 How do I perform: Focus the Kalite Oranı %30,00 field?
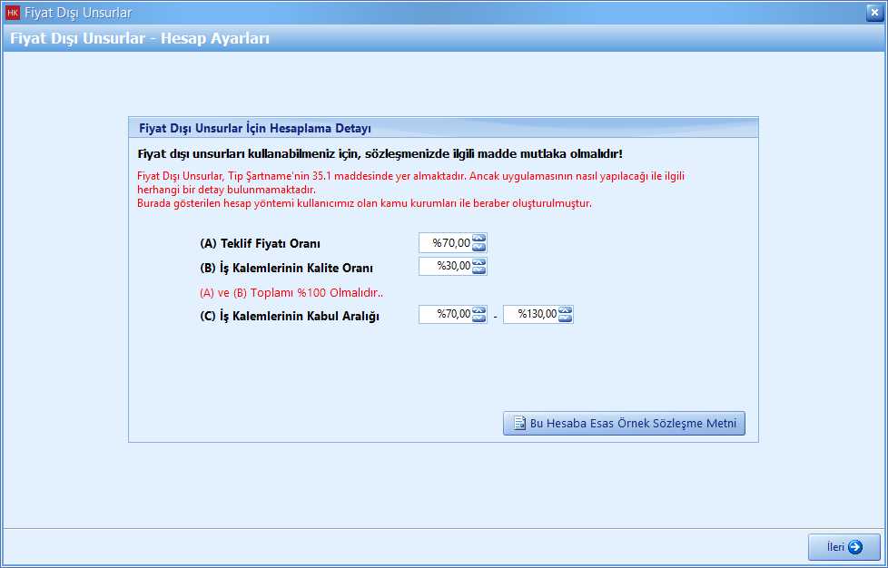446,267
